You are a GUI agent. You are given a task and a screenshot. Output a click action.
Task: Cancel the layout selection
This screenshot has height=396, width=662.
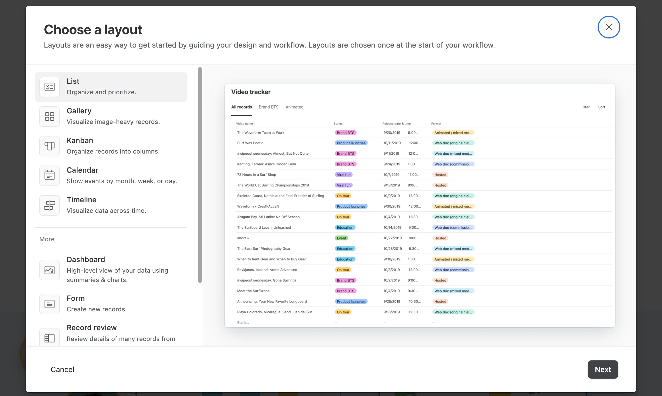pyautogui.click(x=62, y=369)
